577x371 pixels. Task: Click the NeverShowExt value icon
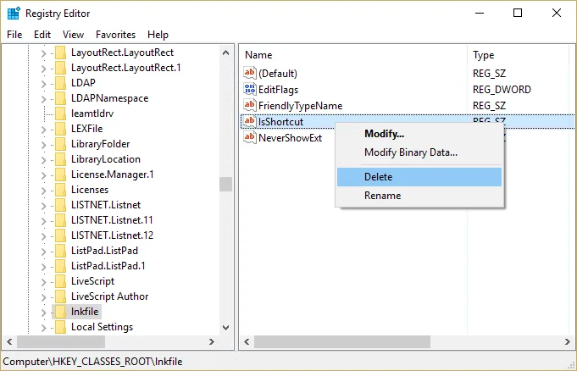(249, 137)
